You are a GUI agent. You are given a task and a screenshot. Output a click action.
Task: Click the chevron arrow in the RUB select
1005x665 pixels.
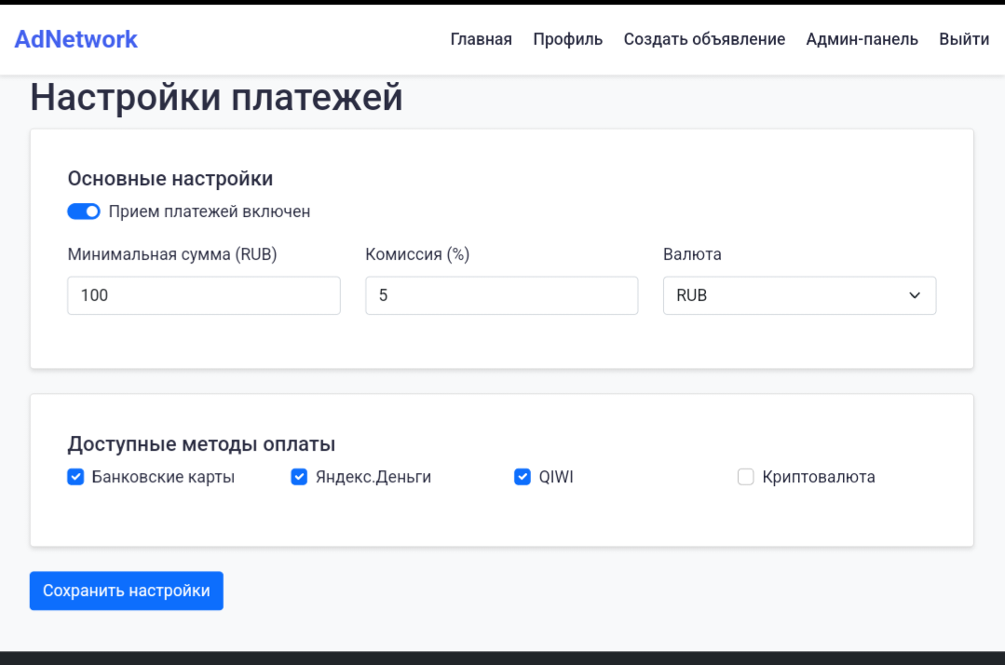915,295
